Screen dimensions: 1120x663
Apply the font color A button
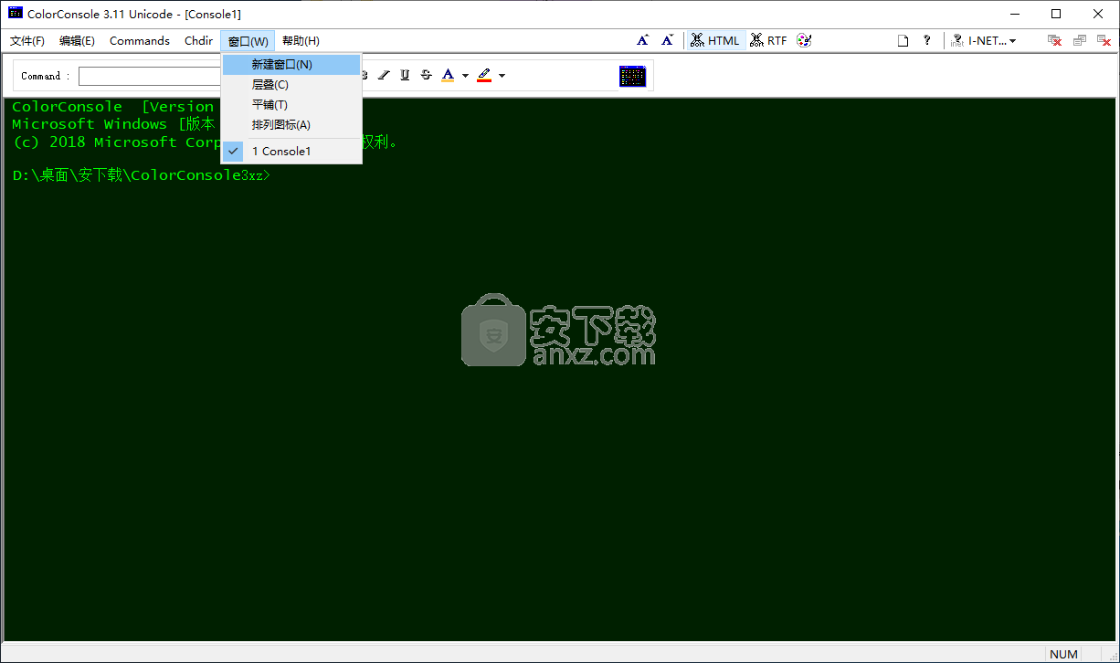[448, 75]
